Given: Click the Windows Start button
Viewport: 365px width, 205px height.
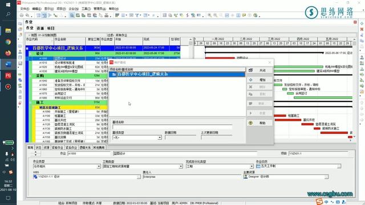Looking at the screenshot, I should 8,5.
